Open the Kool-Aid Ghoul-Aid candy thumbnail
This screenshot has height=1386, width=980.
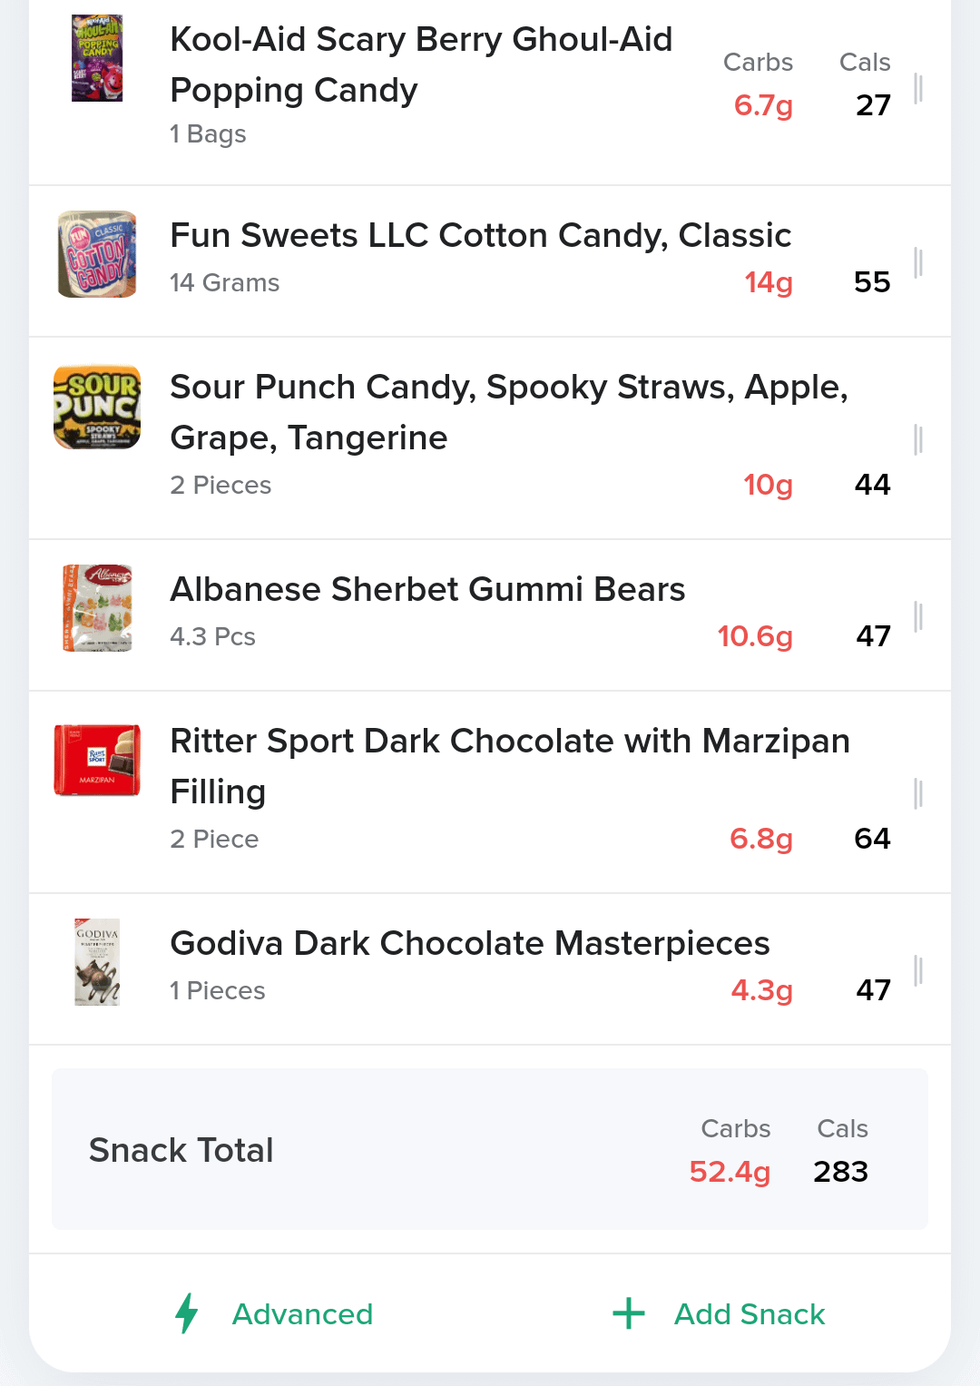point(97,58)
